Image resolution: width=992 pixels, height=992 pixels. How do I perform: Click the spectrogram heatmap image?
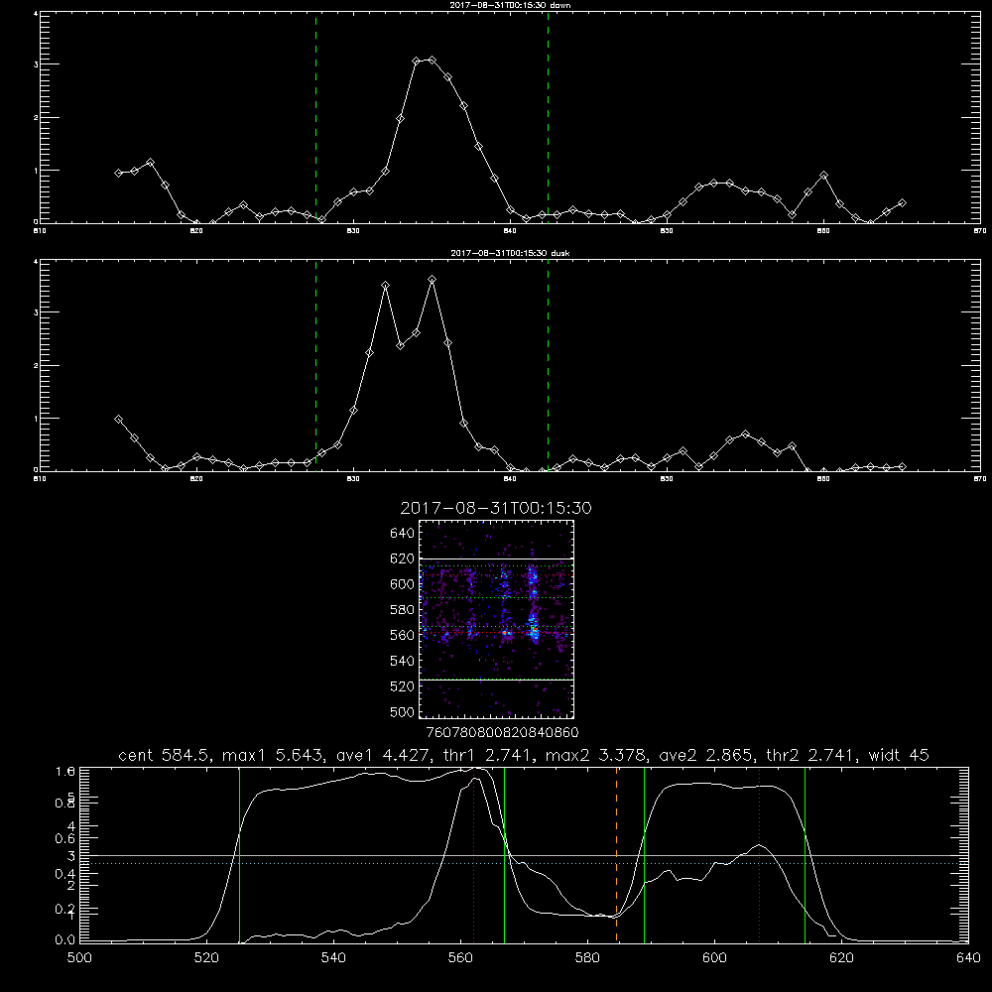tap(497, 619)
